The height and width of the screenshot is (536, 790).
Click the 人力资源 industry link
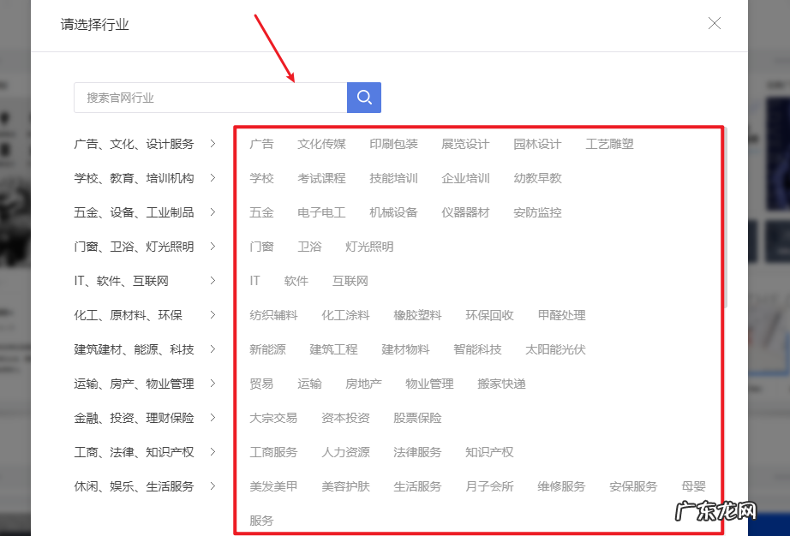345,452
